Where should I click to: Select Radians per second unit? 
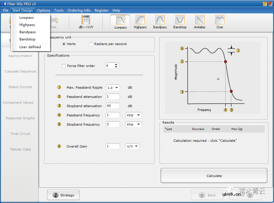point(91,44)
